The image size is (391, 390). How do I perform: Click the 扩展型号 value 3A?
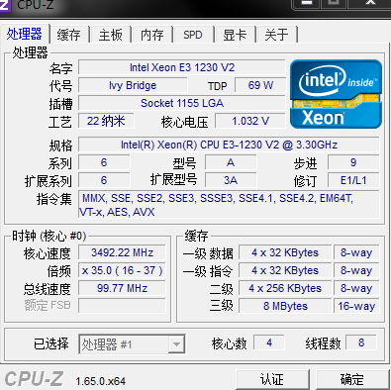[231, 180]
